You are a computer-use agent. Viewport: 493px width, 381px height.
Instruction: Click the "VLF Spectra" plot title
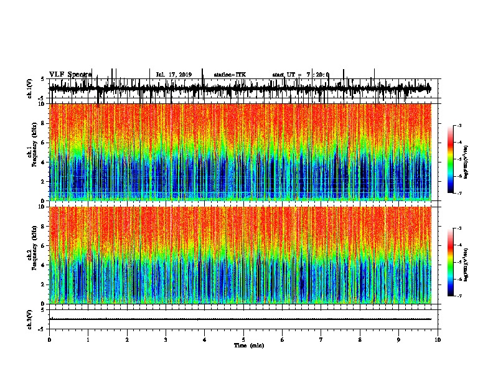(70, 75)
